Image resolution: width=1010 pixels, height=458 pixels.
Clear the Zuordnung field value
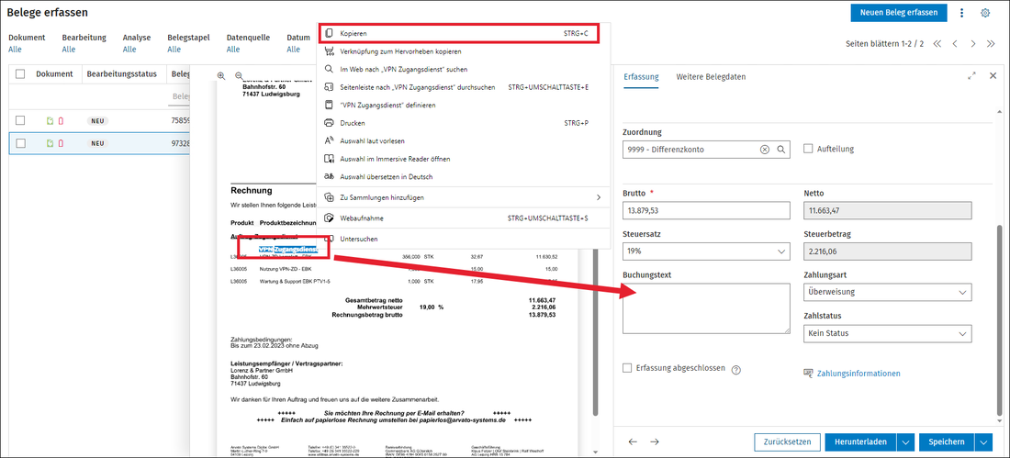(765, 150)
